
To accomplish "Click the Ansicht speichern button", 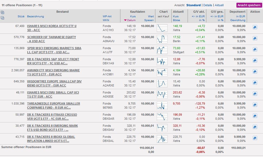I will (249, 5).
